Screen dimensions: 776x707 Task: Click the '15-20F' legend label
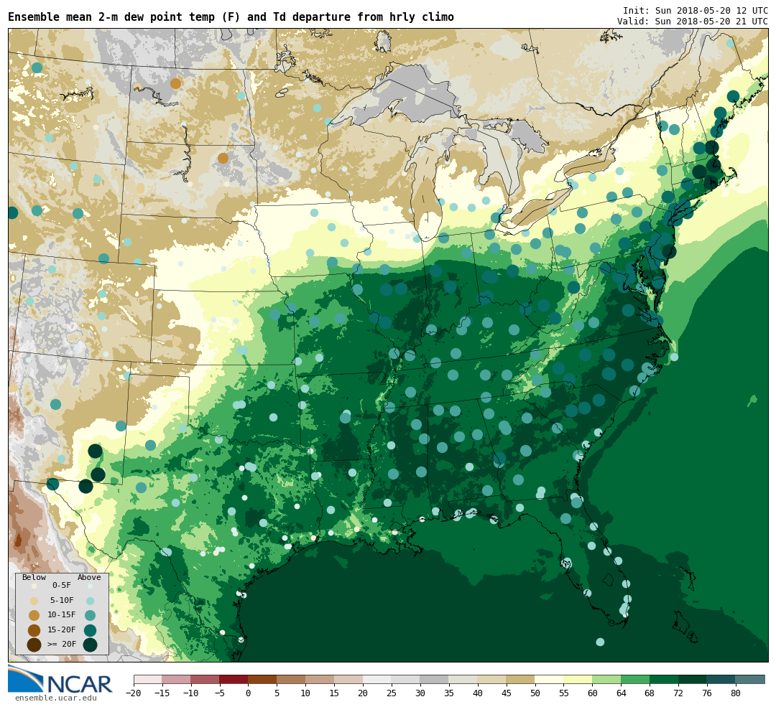62,629
